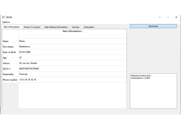Select the Nationality value 'Francais'
The width and height of the screenshot is (181, 129).
73,74
